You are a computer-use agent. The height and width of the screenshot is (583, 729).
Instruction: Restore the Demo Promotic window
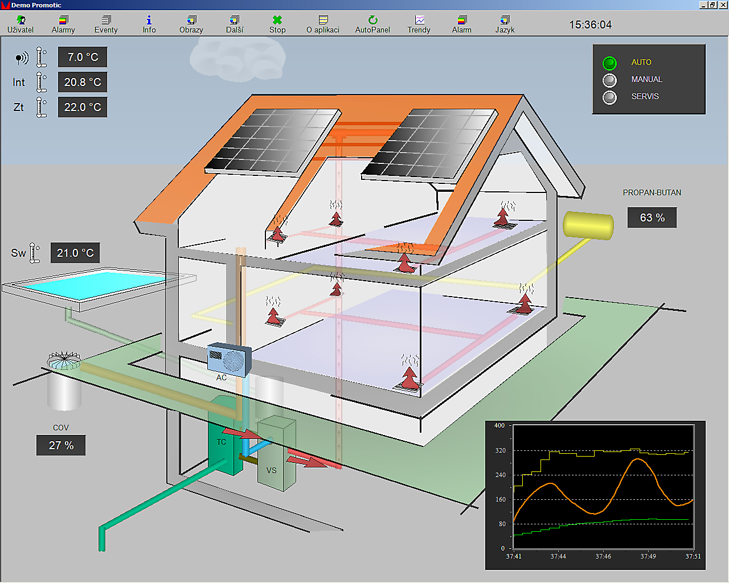coord(712,5)
